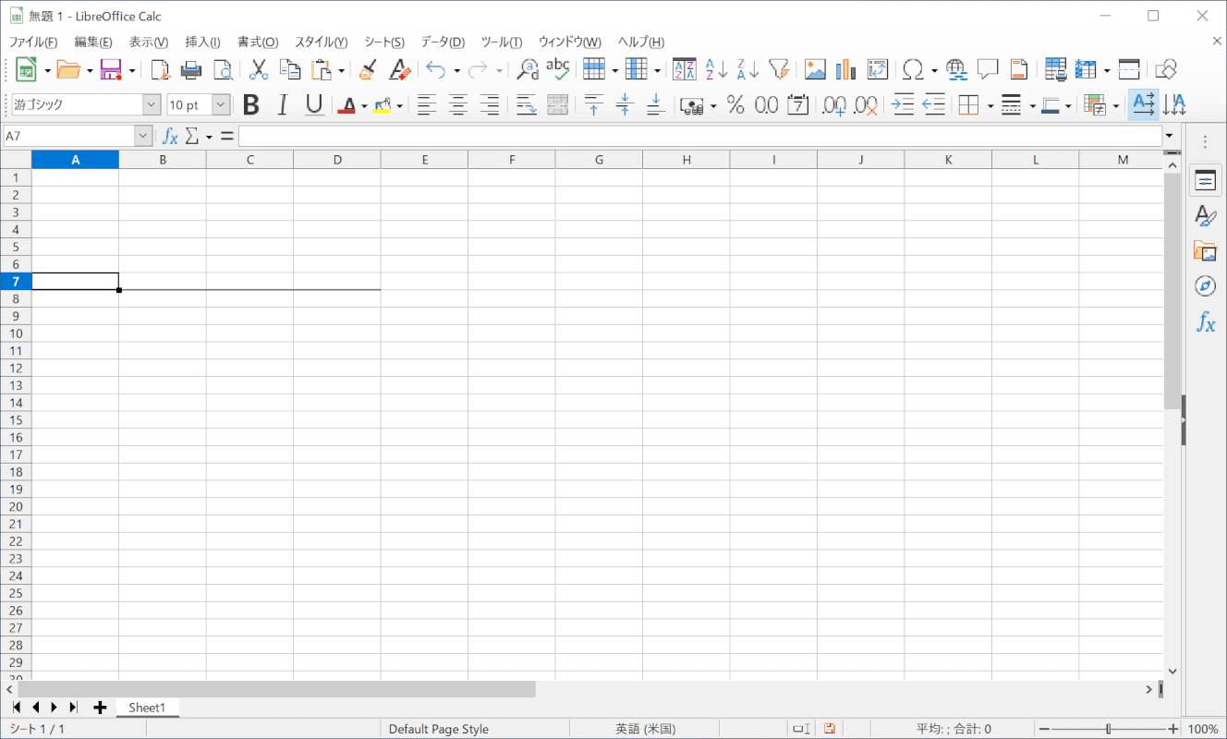Click the Formula equals button

click(x=226, y=137)
